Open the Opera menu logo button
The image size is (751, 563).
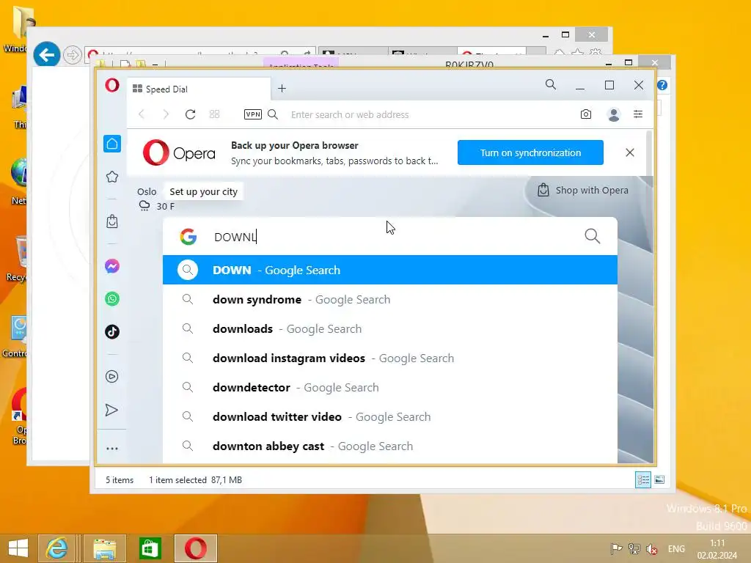[x=112, y=86]
